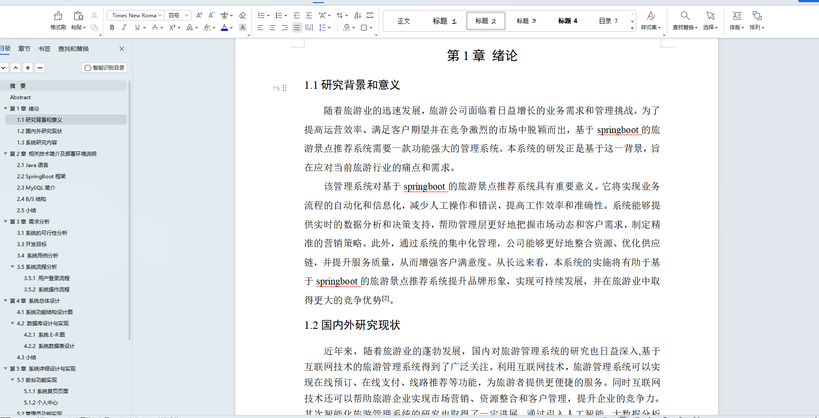Image resolution: width=819 pixels, height=418 pixels.
Task: Apply the 标题 1 heading style
Action: click(444, 20)
